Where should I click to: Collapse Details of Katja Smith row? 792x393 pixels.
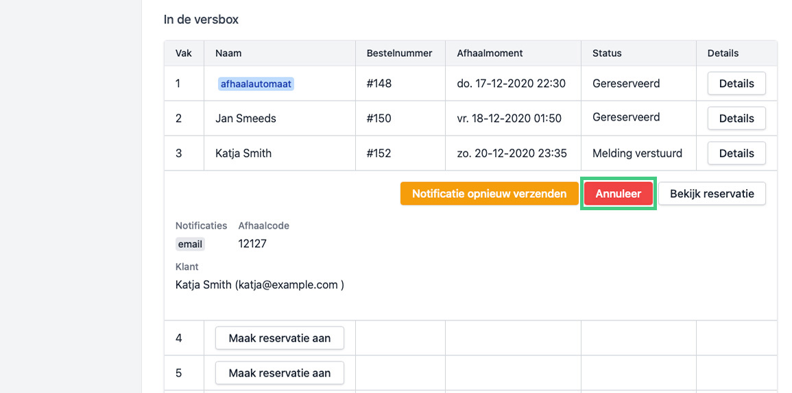point(736,153)
